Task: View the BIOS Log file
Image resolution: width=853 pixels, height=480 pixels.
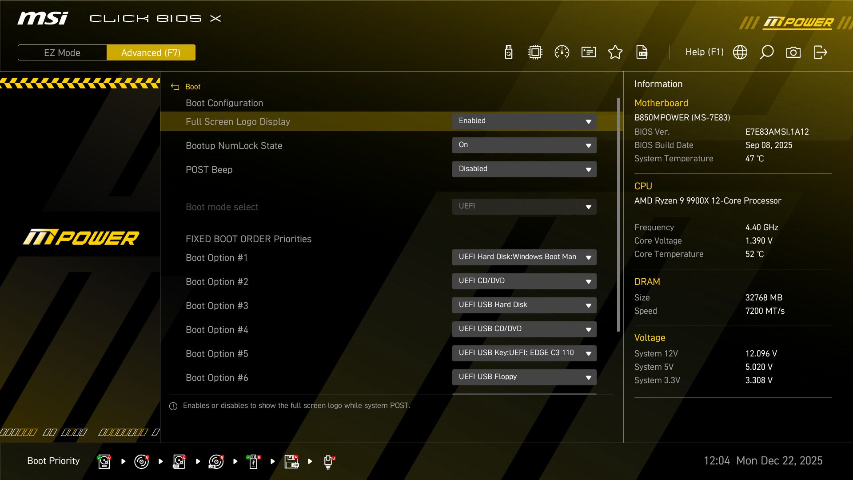Action: (642, 52)
